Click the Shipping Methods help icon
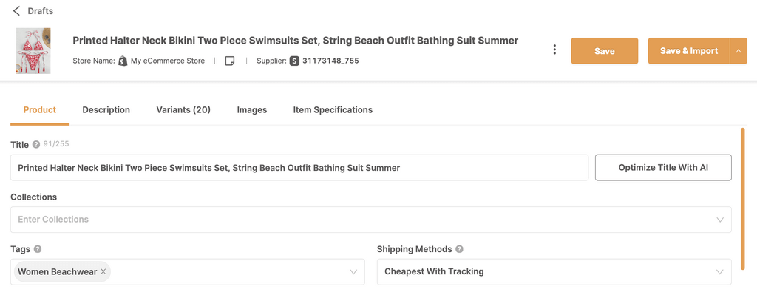 coord(460,249)
